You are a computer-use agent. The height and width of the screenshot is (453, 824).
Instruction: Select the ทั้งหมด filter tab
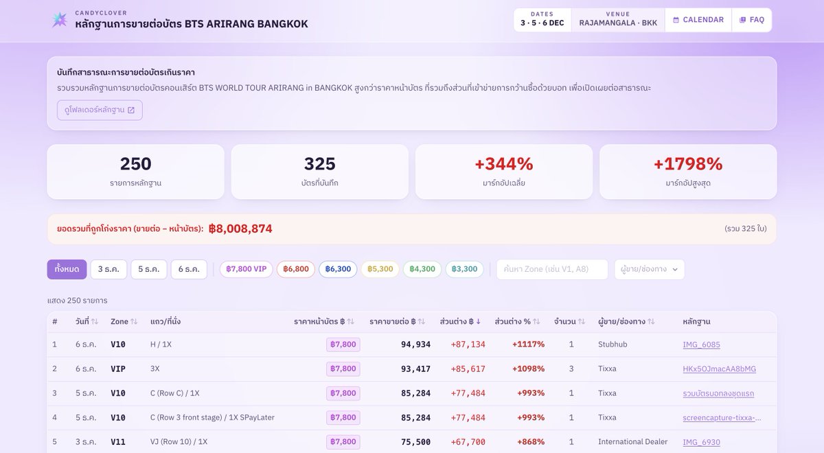67,269
